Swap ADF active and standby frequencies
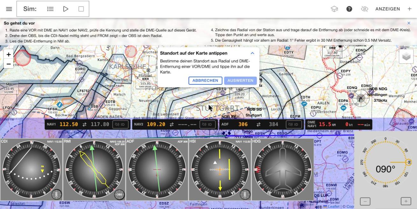 (x=258, y=124)
